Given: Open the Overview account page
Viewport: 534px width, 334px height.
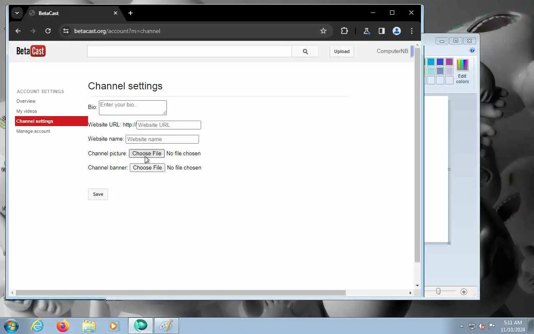Looking at the screenshot, I should [x=26, y=101].
